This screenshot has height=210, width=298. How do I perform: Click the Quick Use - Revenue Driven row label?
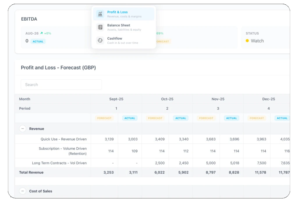tap(64, 139)
